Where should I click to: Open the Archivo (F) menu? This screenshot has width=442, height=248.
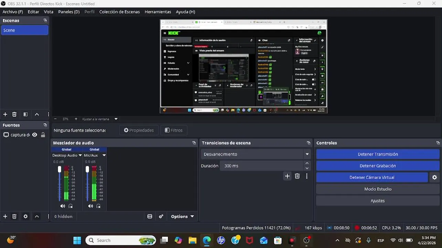click(x=13, y=12)
